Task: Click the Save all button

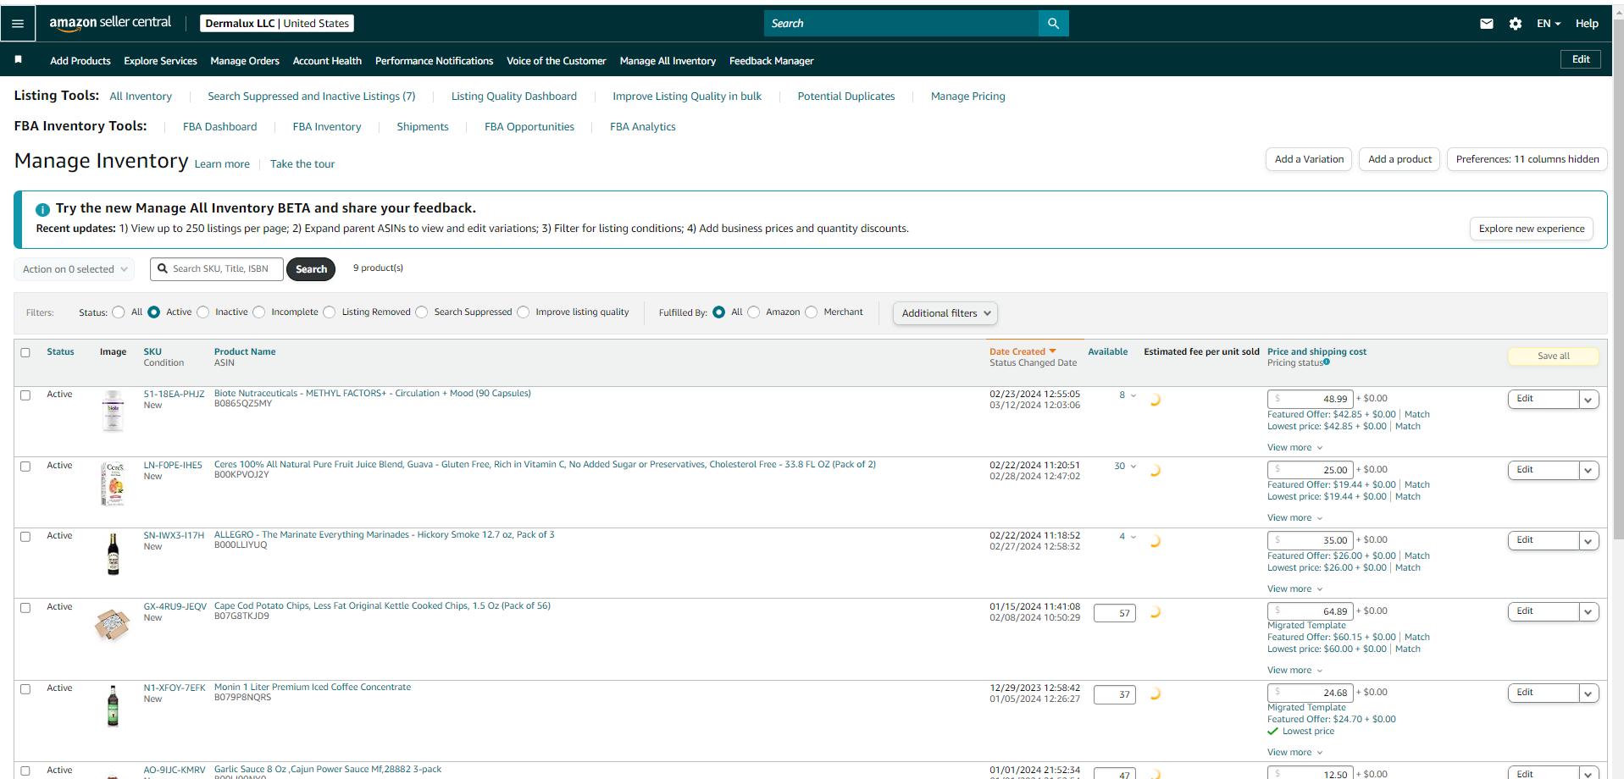Action: [x=1554, y=356]
